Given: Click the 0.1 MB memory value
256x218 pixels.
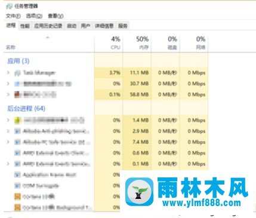Looking at the screenshot, I should point(141,164).
